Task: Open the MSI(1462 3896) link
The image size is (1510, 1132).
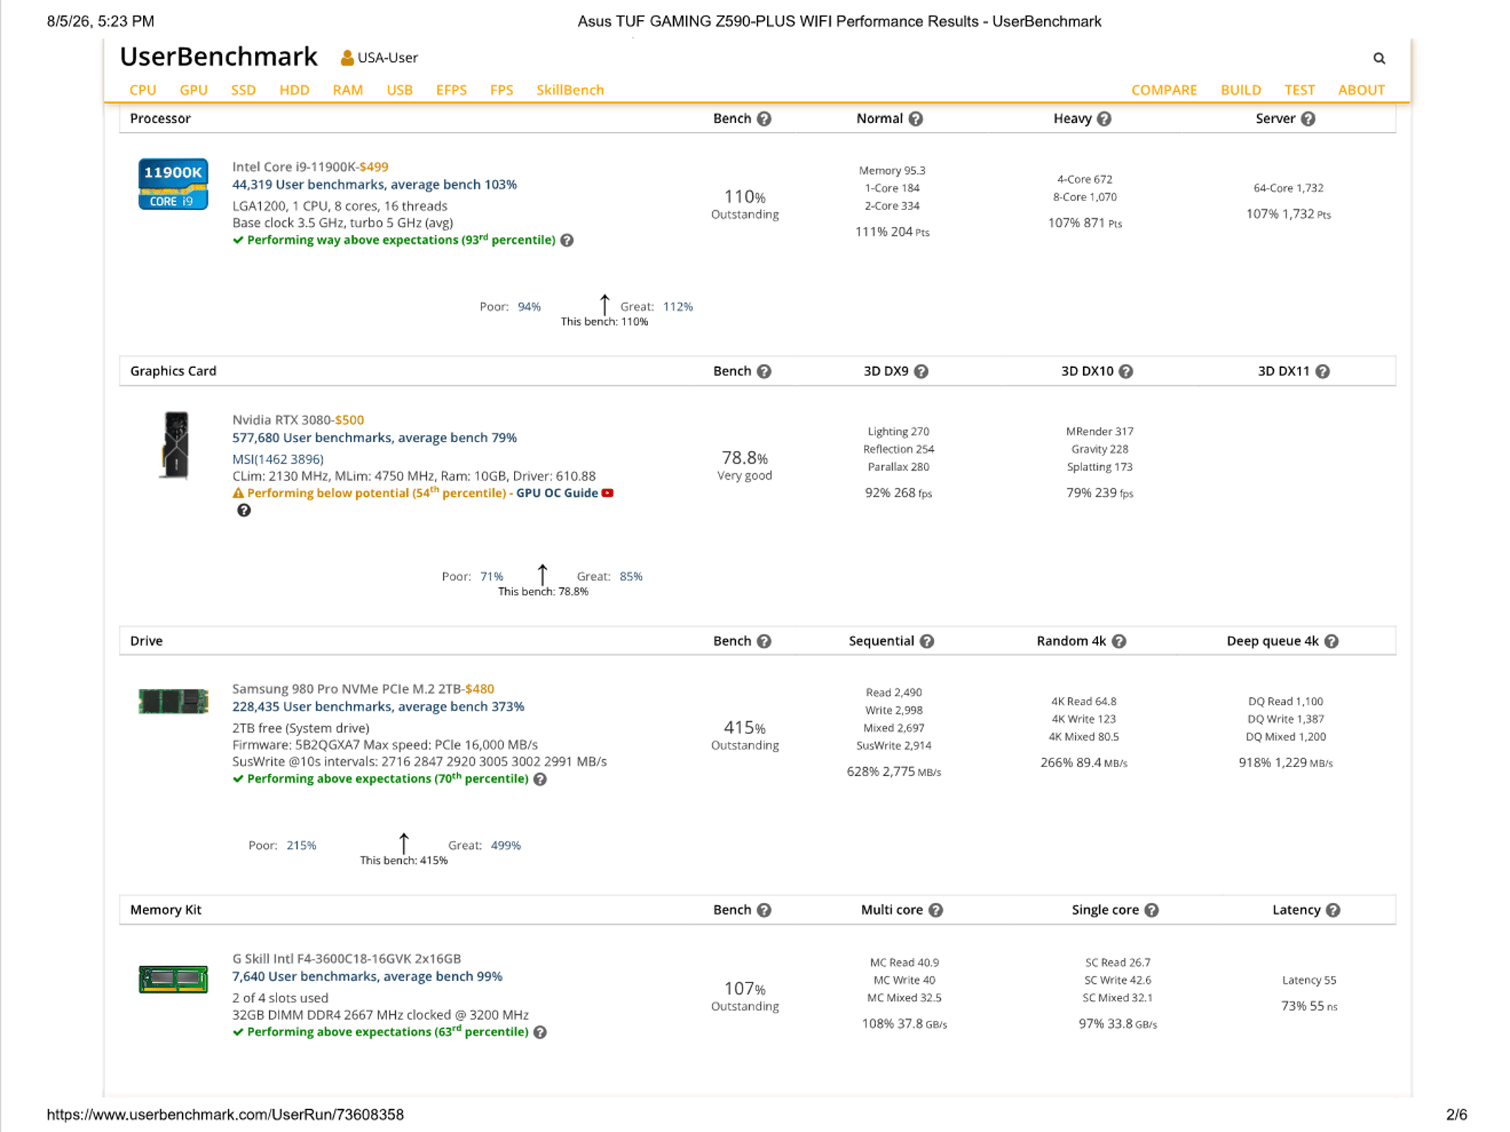Action: pyautogui.click(x=278, y=459)
